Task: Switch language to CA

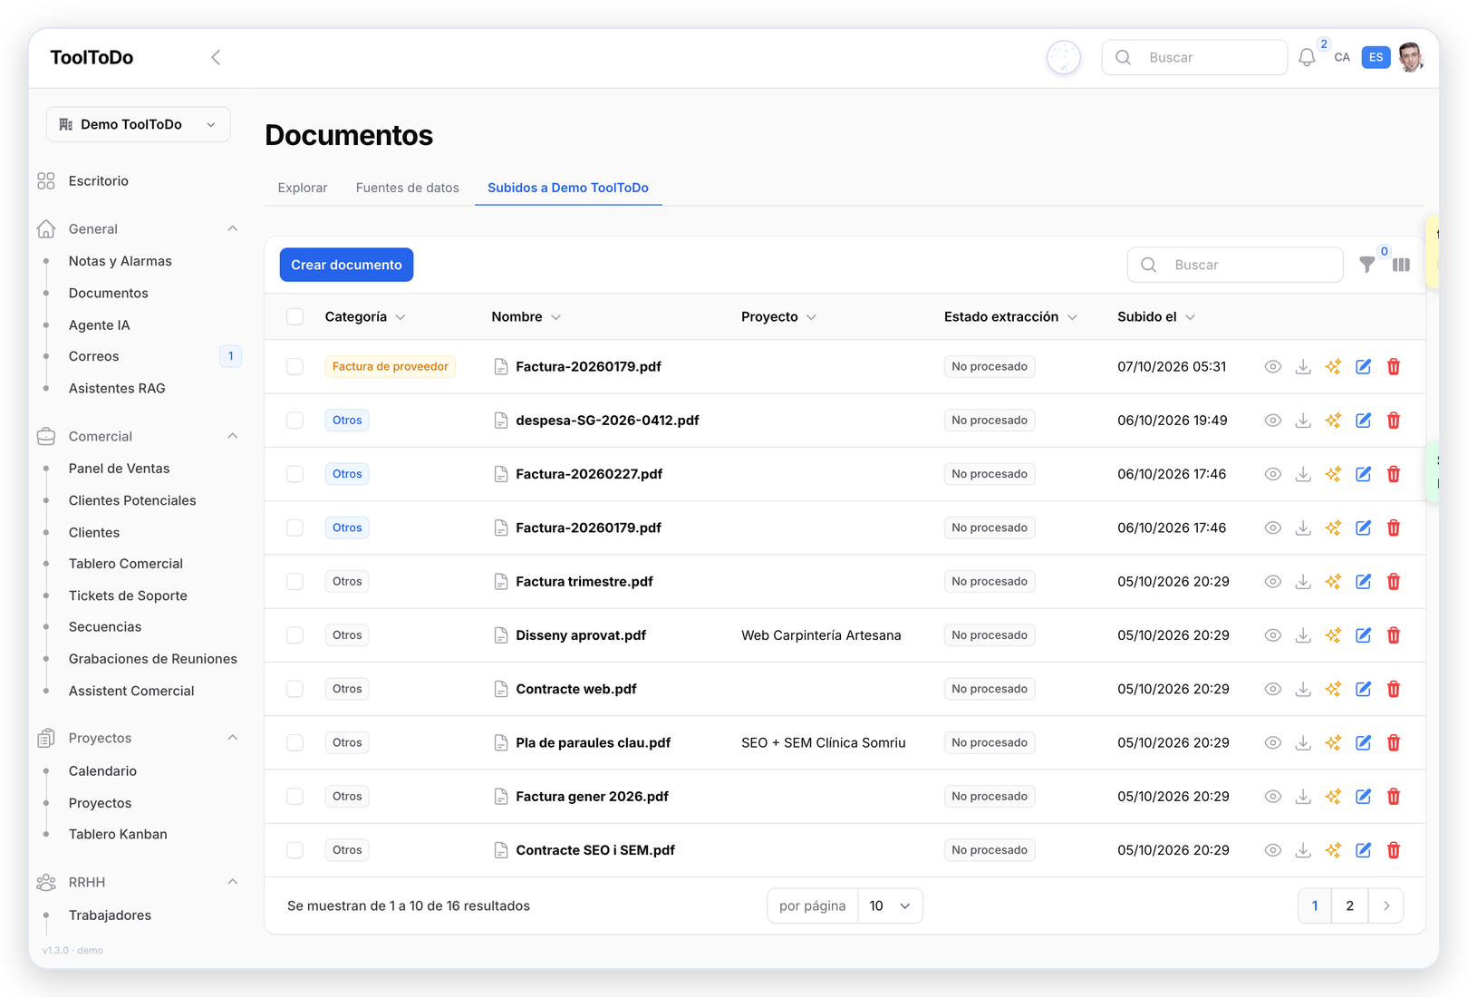Action: (x=1342, y=57)
